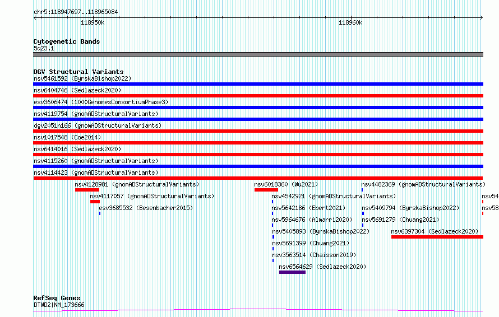Select nsv4117057 (gnomADStructuralVariants) label
499x317 pixels.
152,196
